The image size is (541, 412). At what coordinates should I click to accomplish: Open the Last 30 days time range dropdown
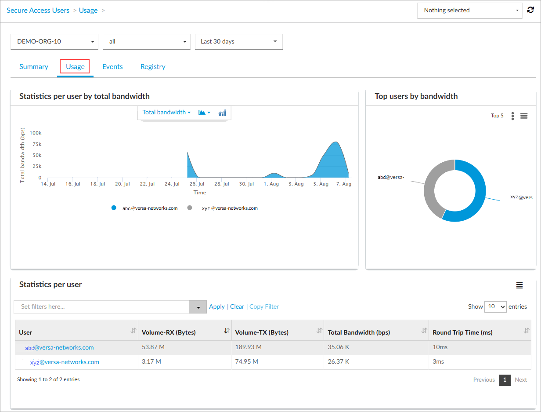click(x=238, y=42)
